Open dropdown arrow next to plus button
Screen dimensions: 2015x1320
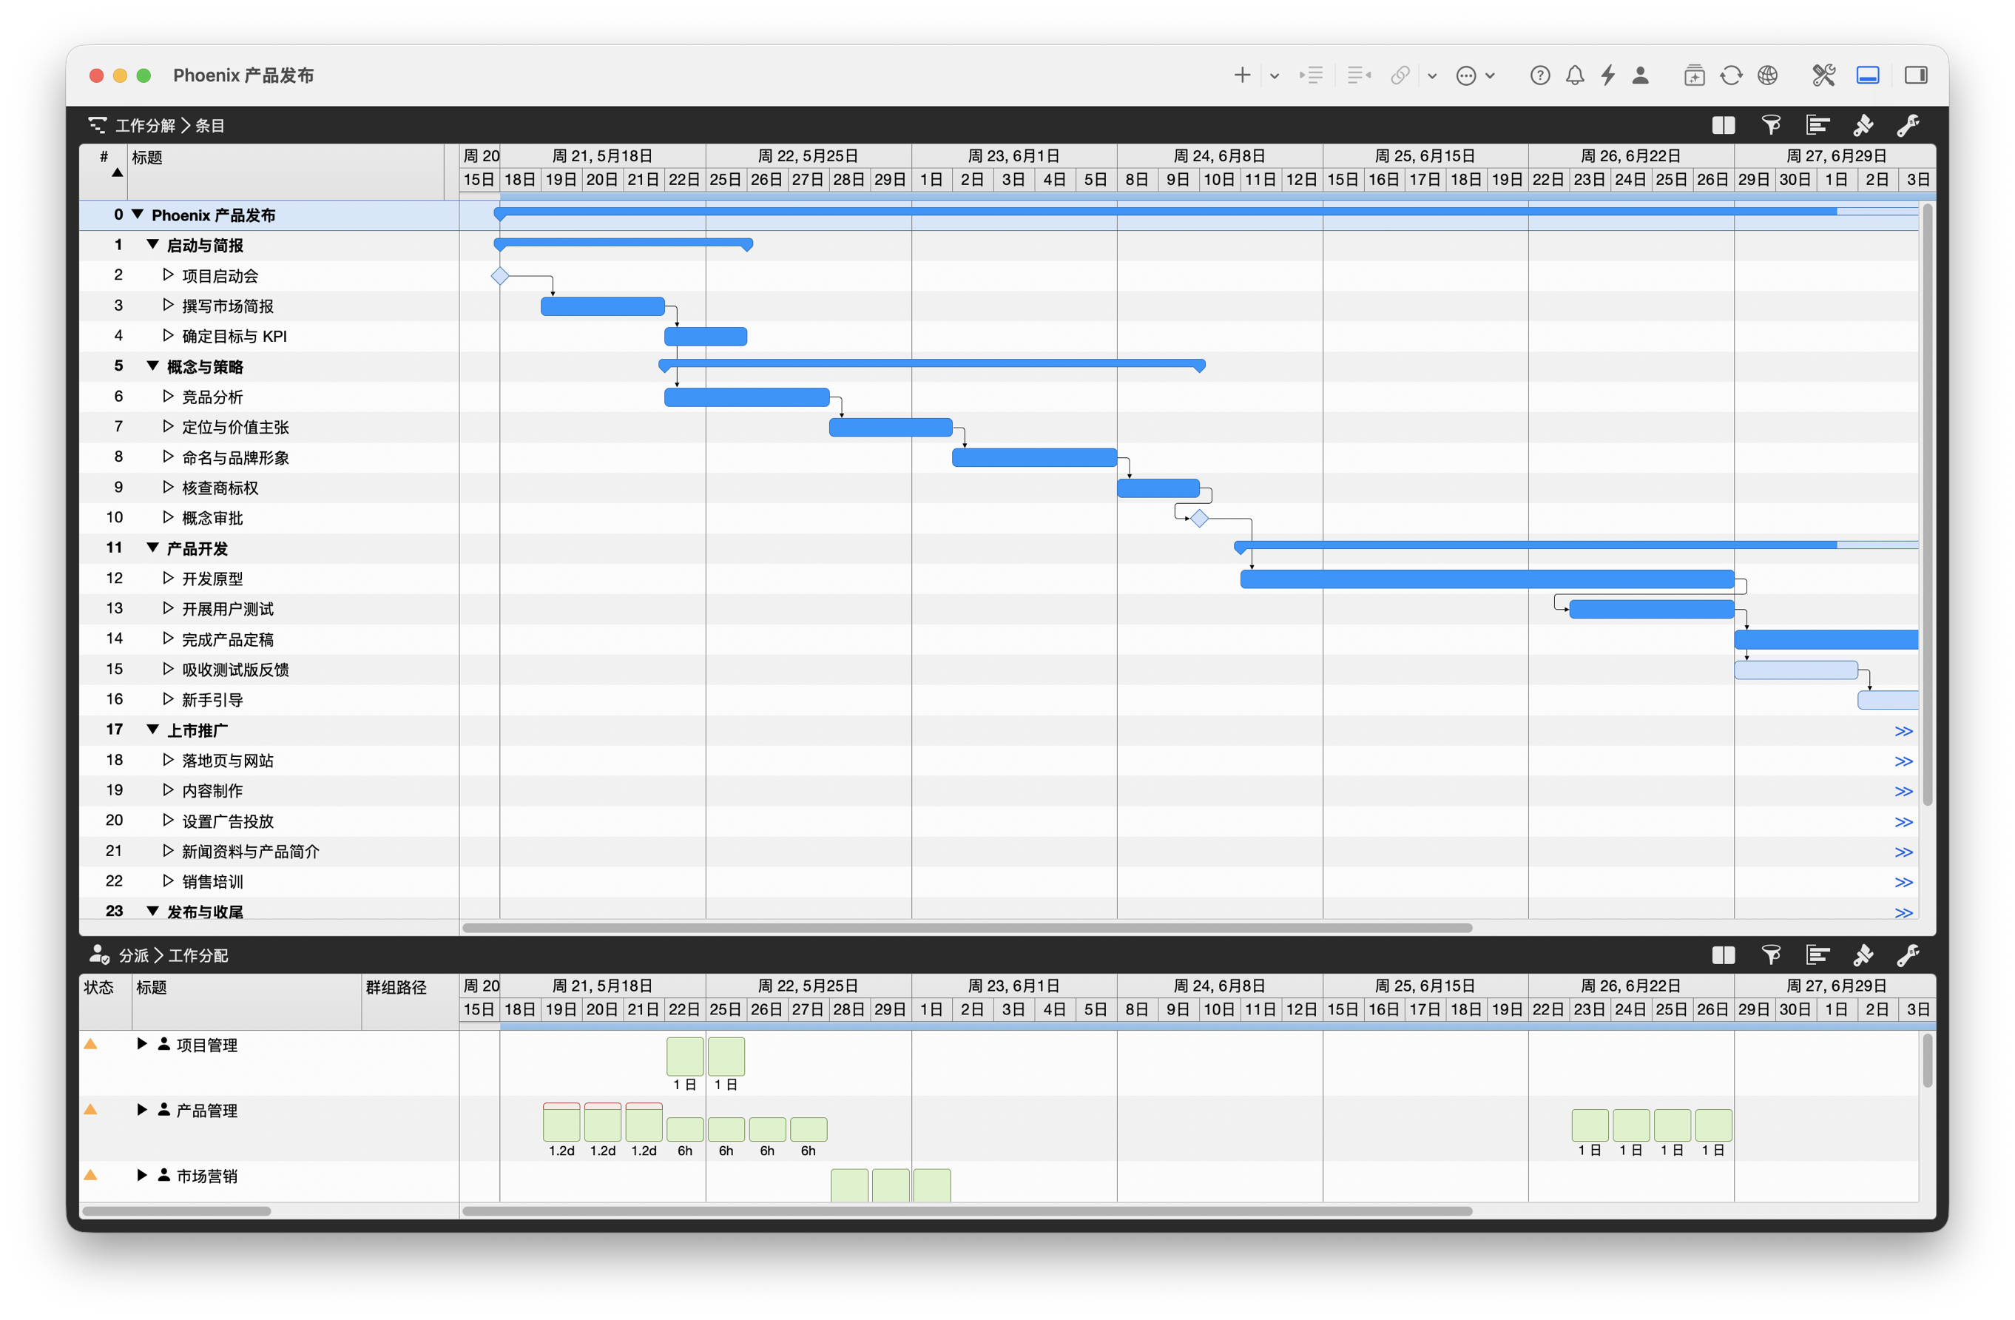[x=1275, y=76]
